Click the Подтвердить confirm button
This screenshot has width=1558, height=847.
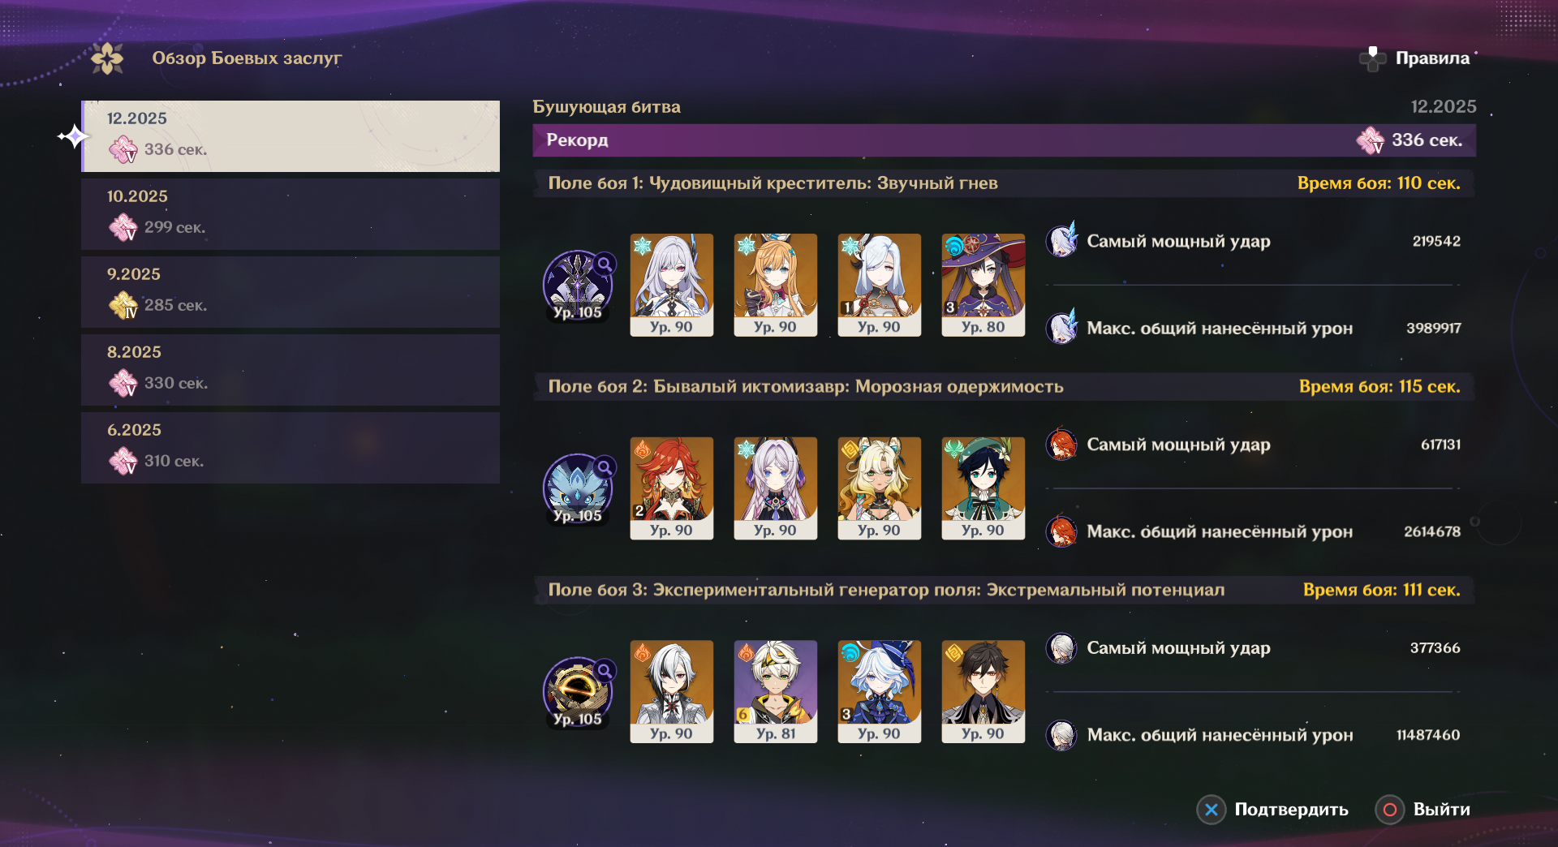coord(1272,810)
